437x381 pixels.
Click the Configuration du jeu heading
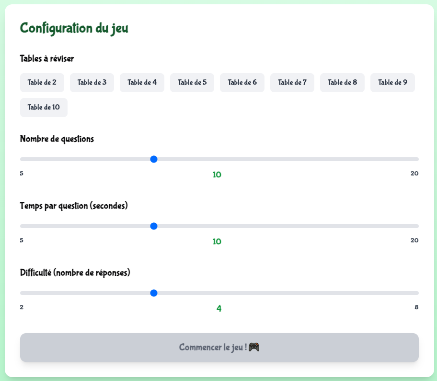pyautogui.click(x=74, y=28)
